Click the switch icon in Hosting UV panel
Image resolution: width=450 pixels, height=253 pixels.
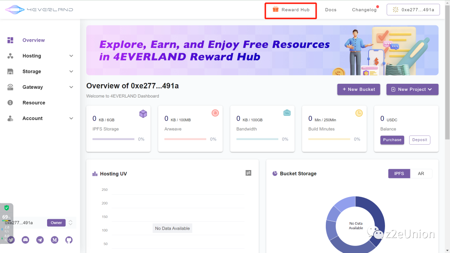pyautogui.click(x=248, y=173)
